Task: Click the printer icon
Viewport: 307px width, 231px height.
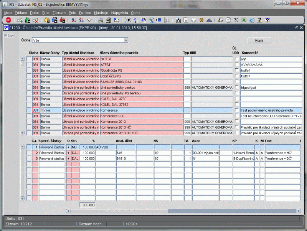Action: tap(101, 20)
